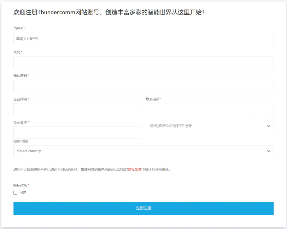Check the 同意 agree checkbox
Screen dimensions: 287x229
tap(15, 193)
